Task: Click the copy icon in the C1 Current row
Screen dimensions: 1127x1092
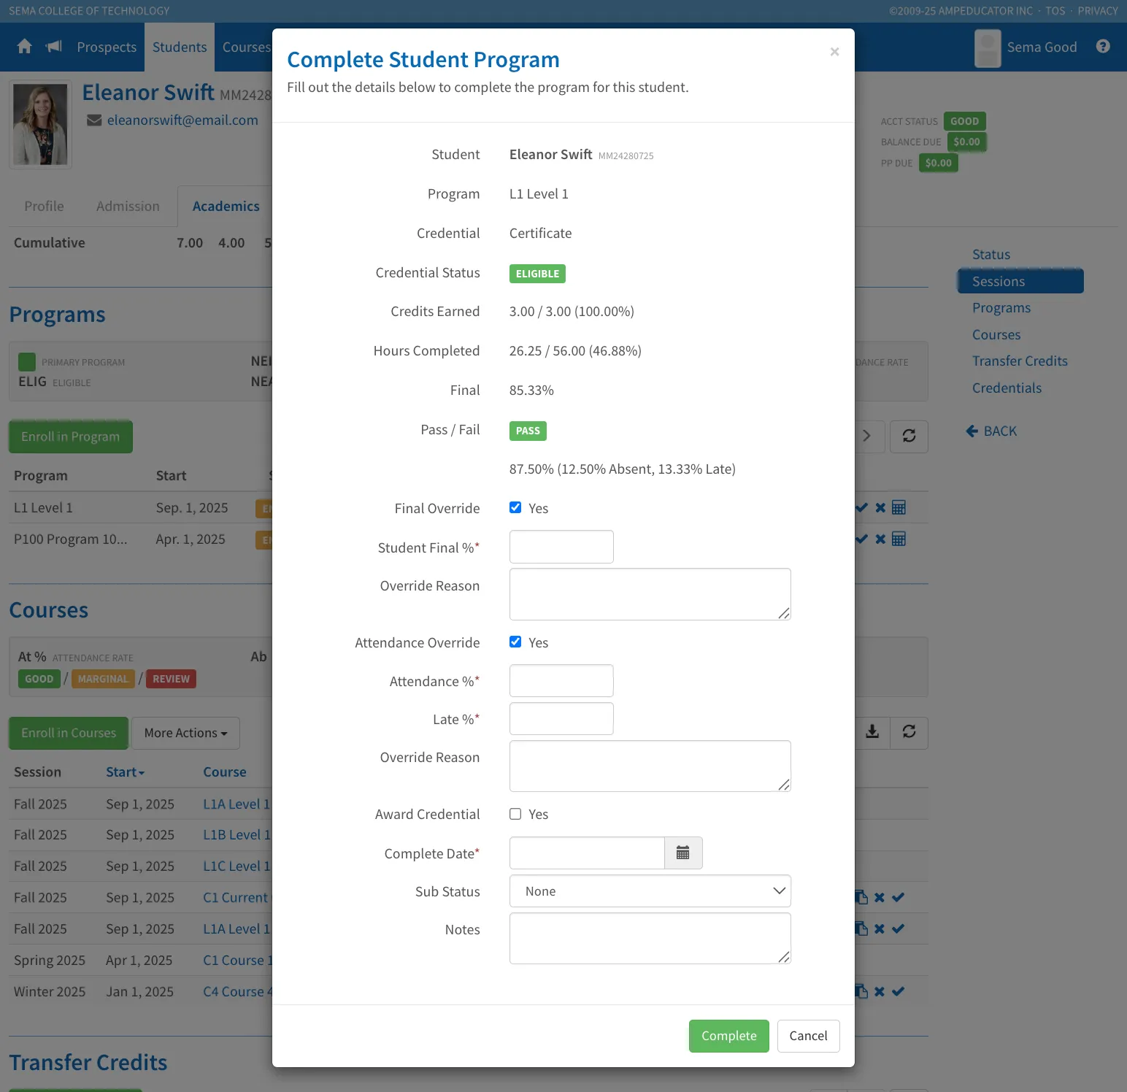Action: point(861,898)
